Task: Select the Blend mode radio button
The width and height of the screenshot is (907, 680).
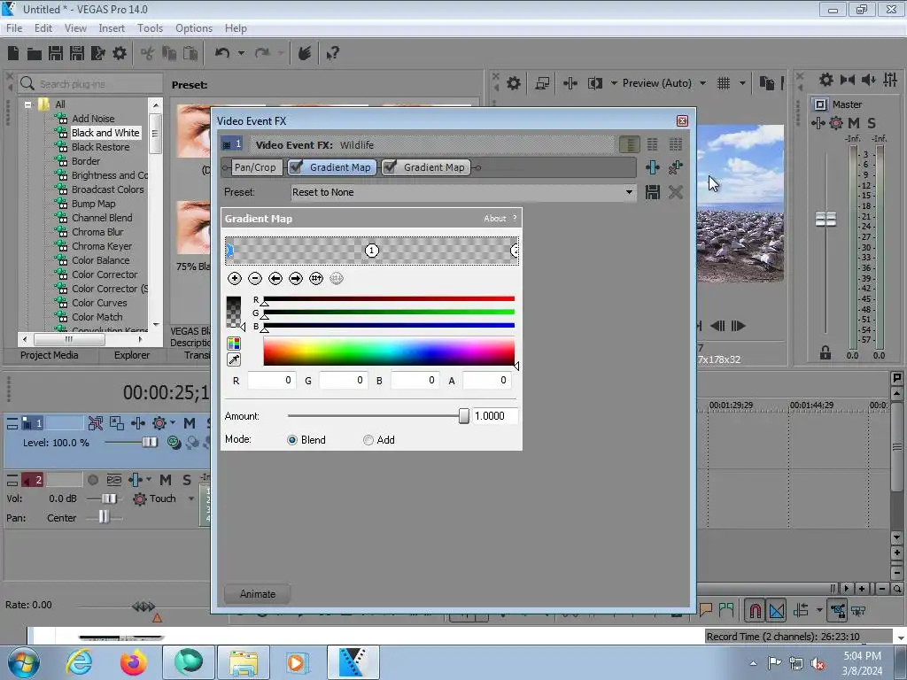Action: pos(292,440)
